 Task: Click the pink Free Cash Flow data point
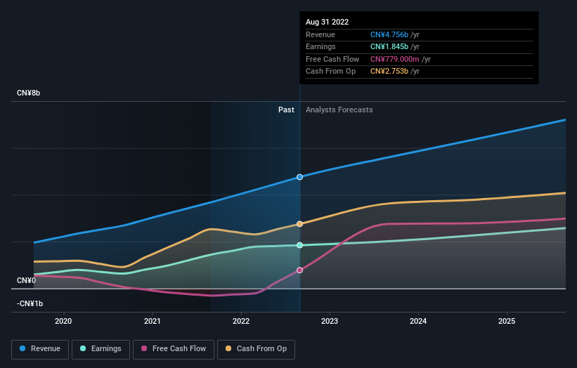point(300,270)
